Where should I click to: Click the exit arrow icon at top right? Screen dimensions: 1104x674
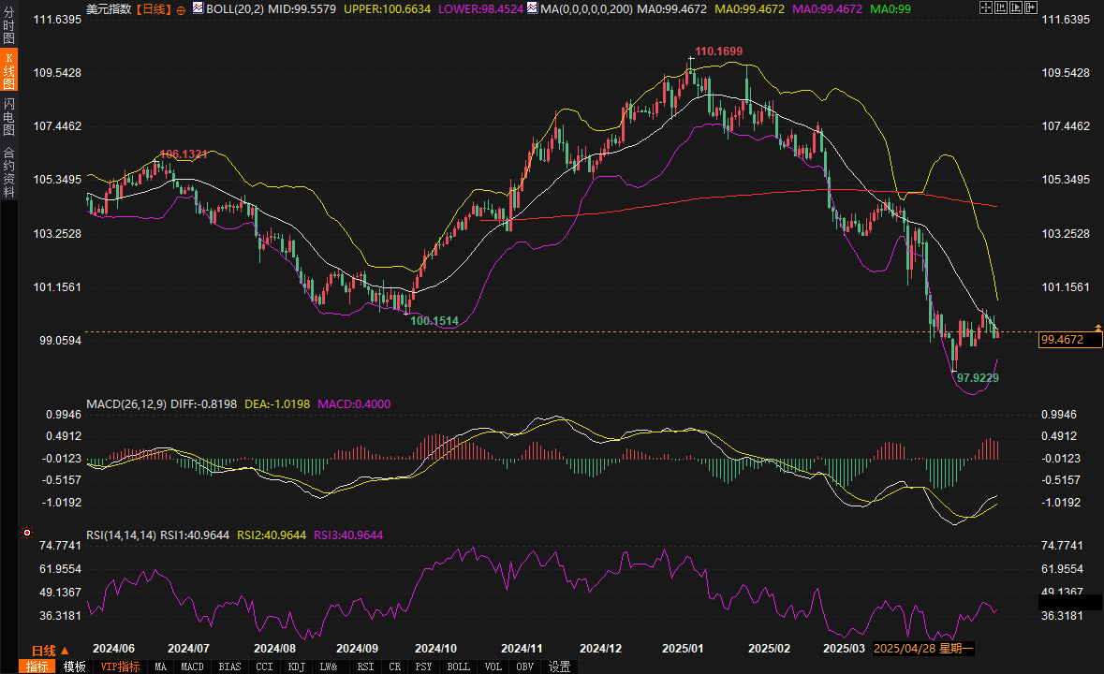pyautogui.click(x=1030, y=7)
